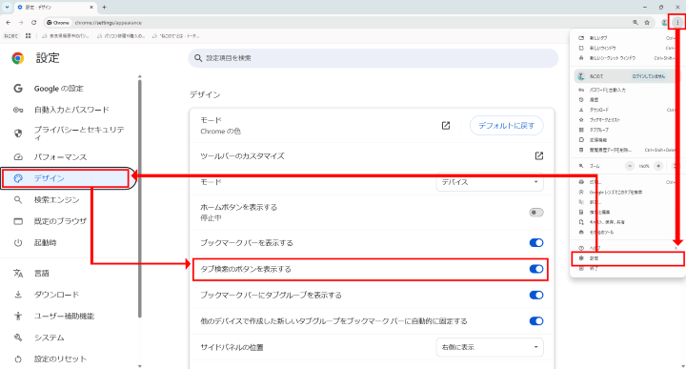Viewport: 686px width, 369px height.
Task: Open external link icon for Chrome の色
Action: [446, 126]
